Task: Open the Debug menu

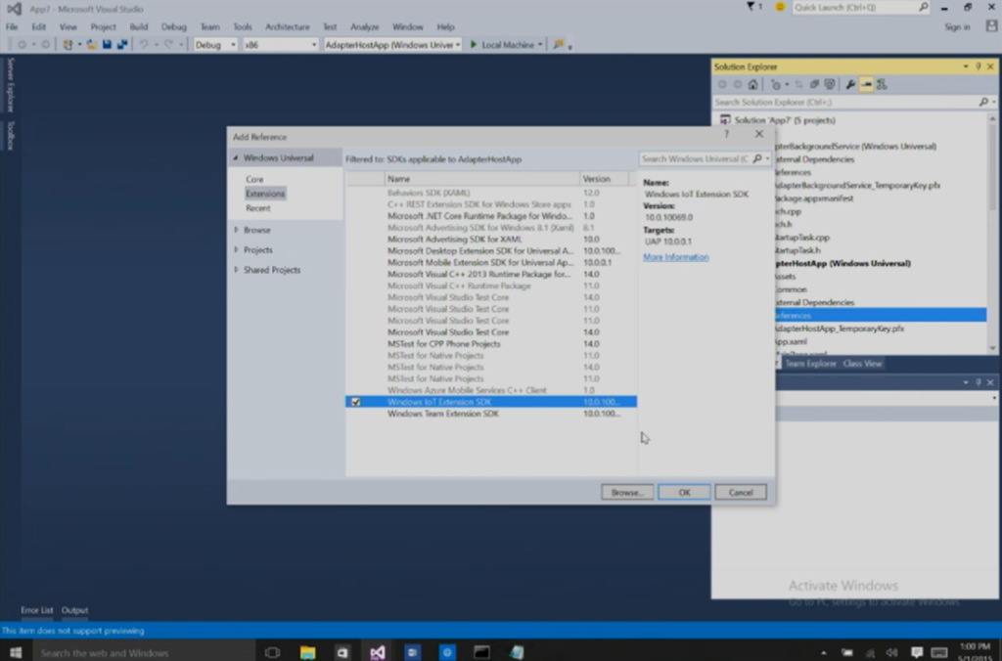Action: pyautogui.click(x=174, y=26)
